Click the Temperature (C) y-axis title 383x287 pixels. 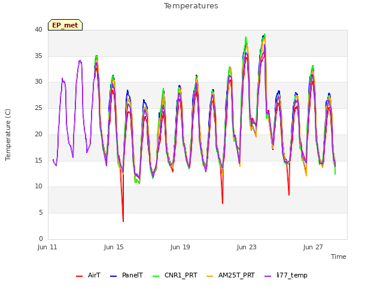pyautogui.click(x=8, y=135)
